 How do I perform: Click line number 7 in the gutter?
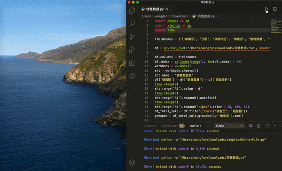tap(147, 48)
